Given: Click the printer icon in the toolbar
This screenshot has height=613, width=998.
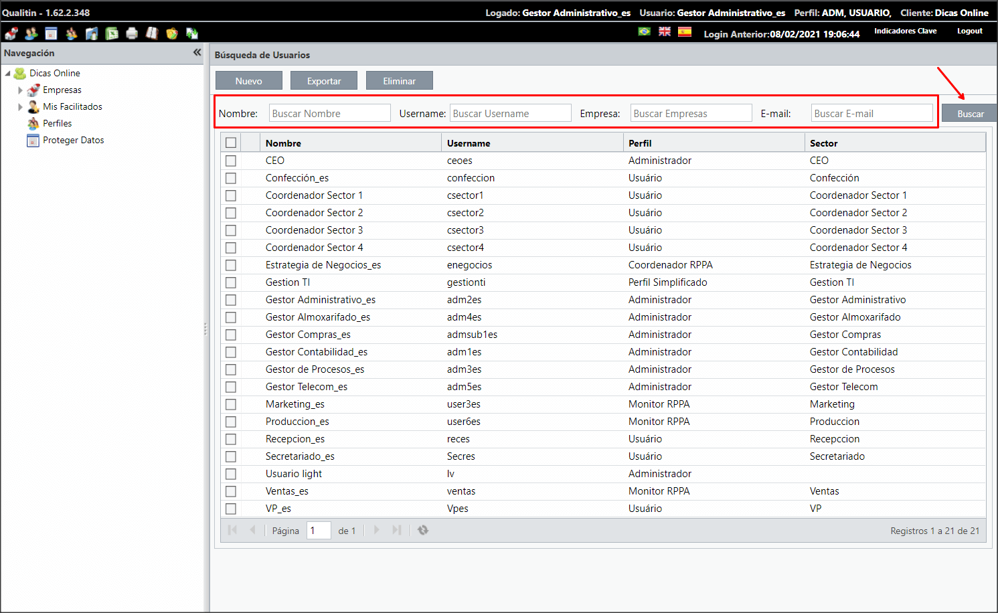Looking at the screenshot, I should [x=132, y=33].
